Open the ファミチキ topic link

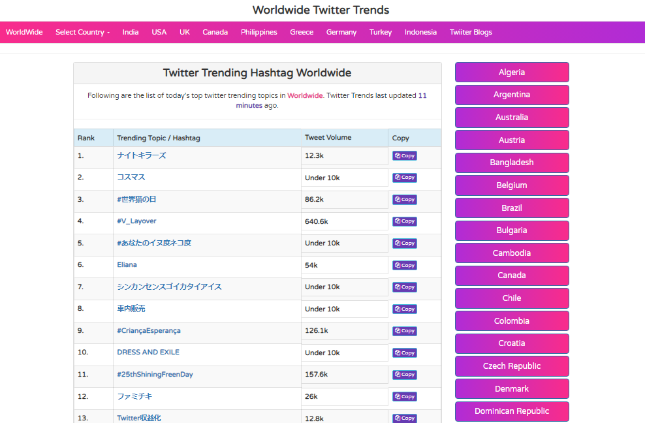[134, 396]
